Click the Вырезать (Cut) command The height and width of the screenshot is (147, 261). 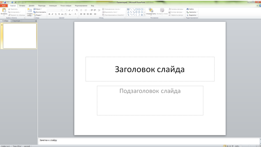point(13,9)
